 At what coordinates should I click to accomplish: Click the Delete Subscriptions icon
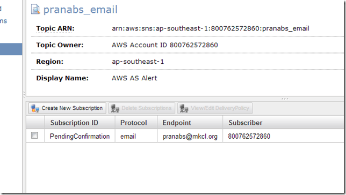click(115, 108)
